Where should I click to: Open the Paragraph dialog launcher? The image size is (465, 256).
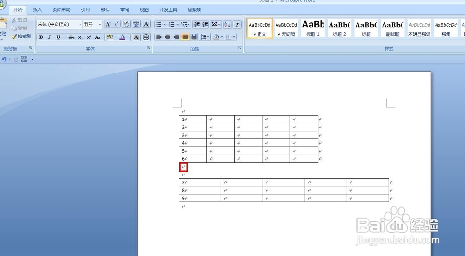240,48
